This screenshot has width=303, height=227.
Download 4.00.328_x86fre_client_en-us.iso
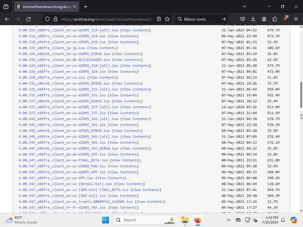point(52,77)
